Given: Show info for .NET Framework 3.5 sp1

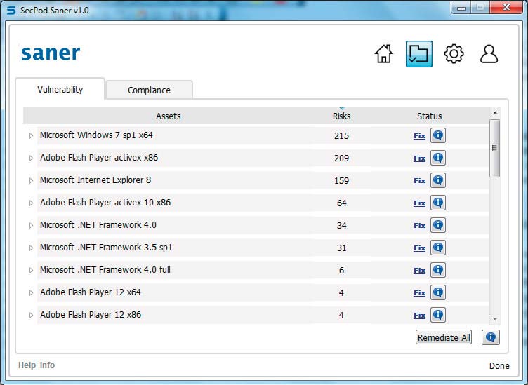Looking at the screenshot, I should click(437, 248).
